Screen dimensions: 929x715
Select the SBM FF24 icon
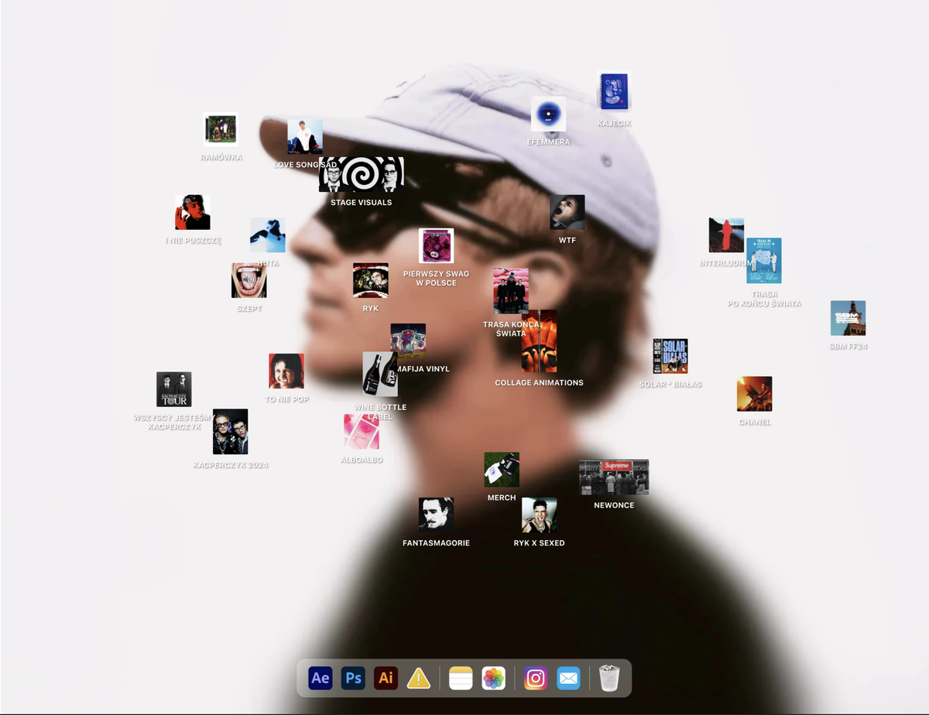(x=848, y=318)
